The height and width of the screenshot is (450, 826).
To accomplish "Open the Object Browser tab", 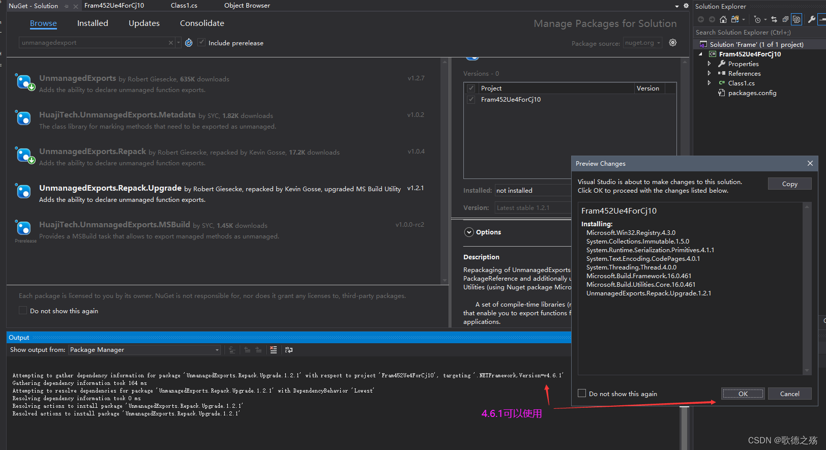I will tap(247, 6).
